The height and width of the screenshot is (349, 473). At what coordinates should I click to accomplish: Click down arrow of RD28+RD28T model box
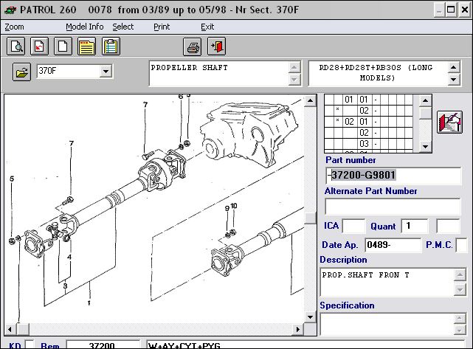(453, 80)
